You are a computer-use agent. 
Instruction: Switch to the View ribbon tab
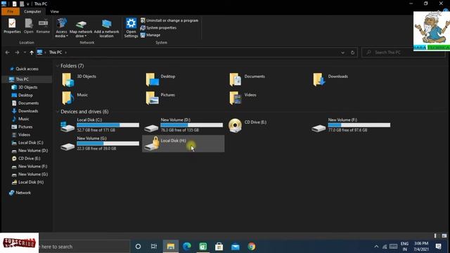click(x=55, y=11)
